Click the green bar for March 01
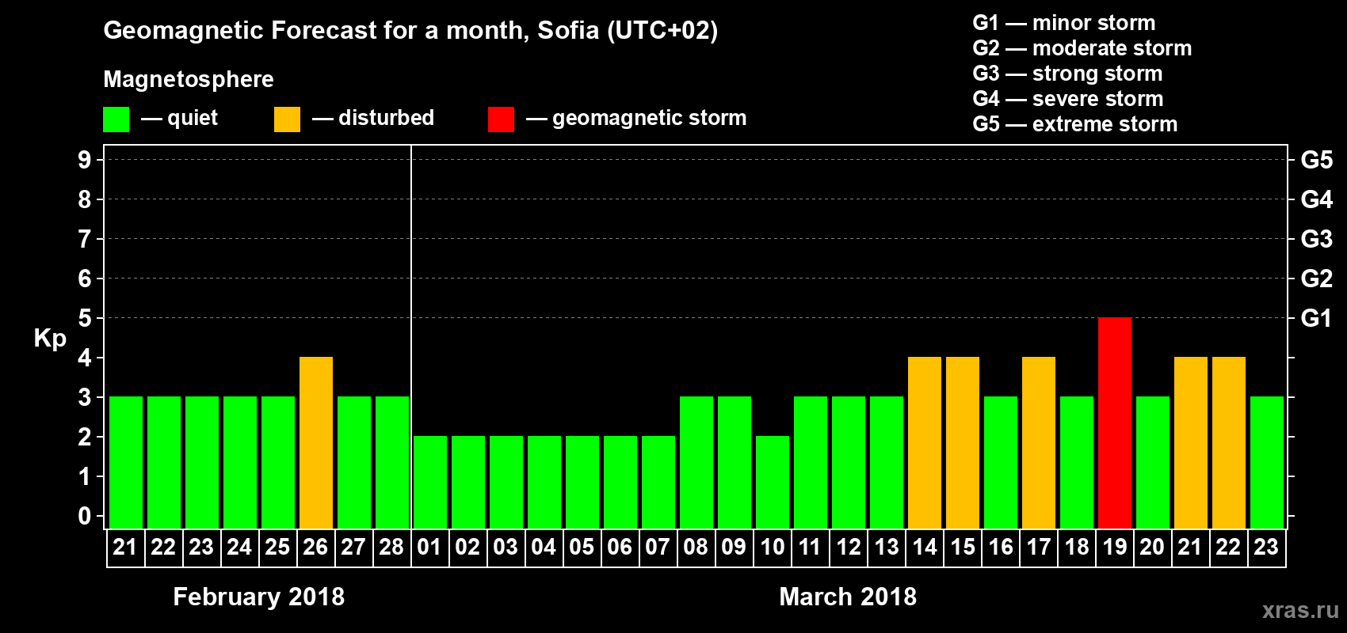 point(430,482)
